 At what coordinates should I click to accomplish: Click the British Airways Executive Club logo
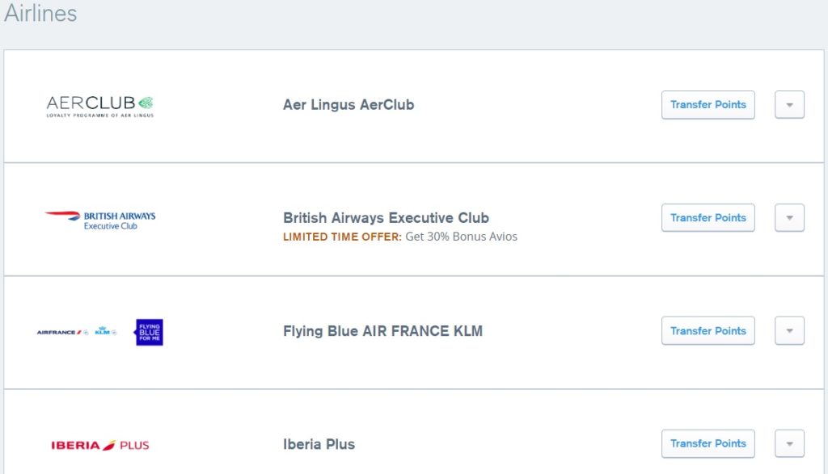pos(100,220)
